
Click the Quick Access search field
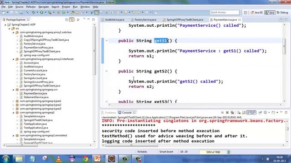point(225,12)
